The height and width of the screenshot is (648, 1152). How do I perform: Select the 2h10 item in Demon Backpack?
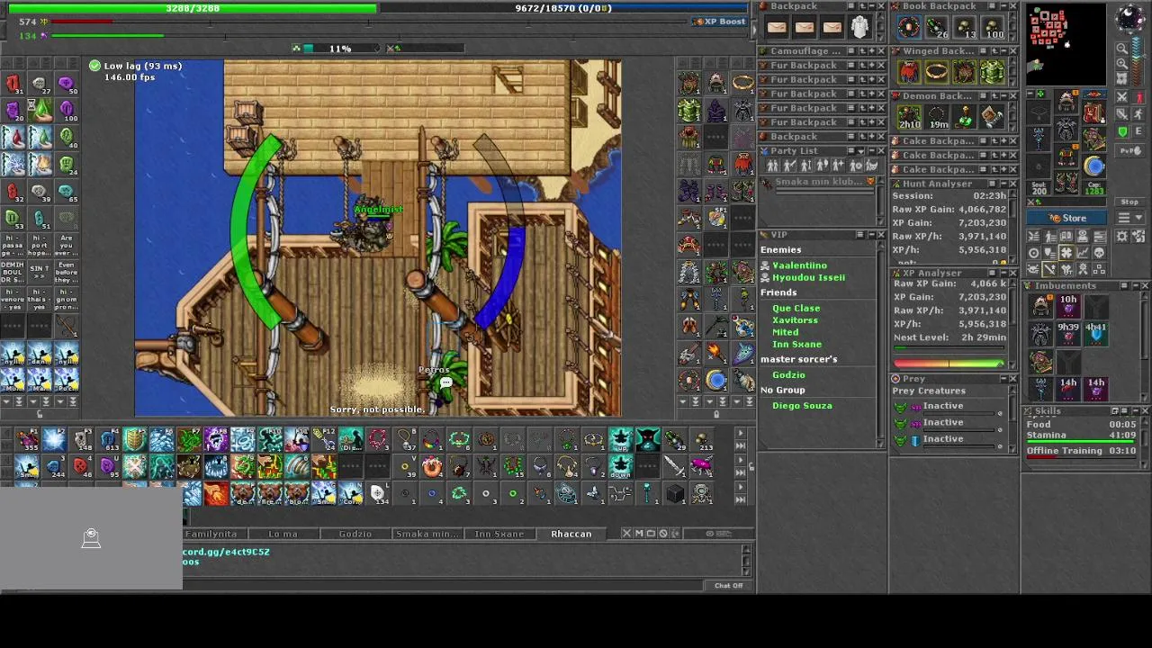tap(909, 117)
